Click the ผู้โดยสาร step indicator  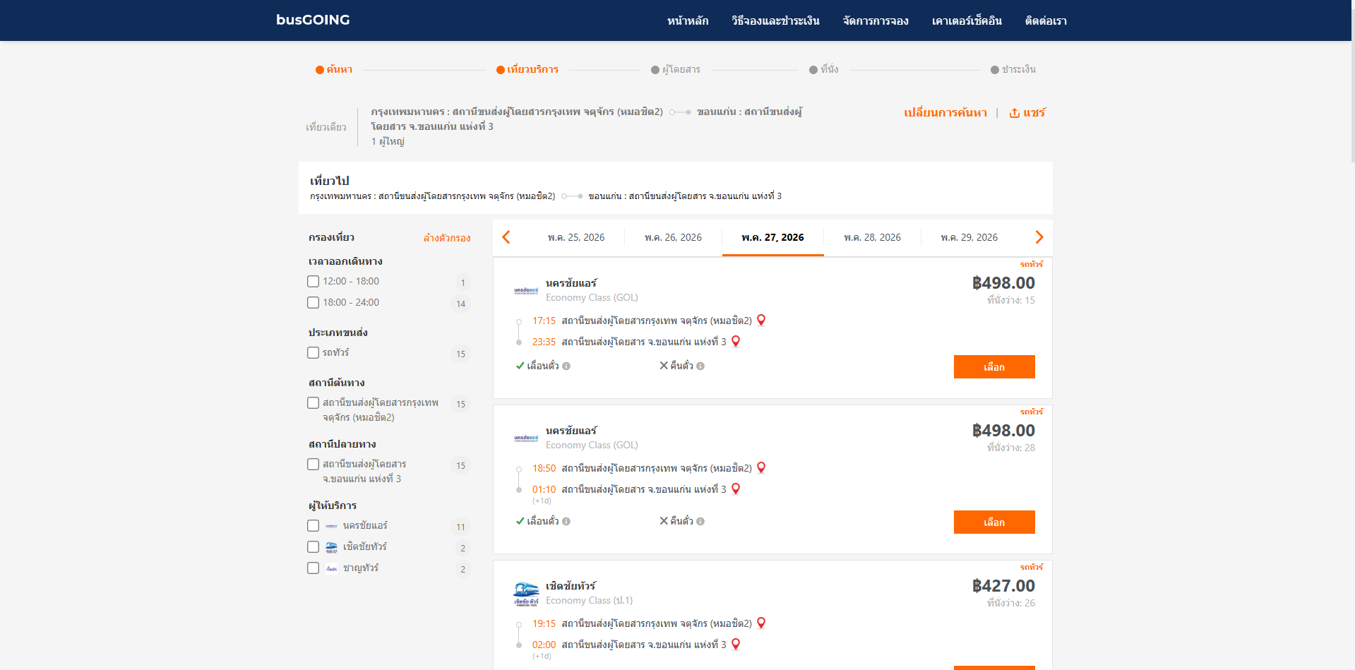pyautogui.click(x=676, y=69)
